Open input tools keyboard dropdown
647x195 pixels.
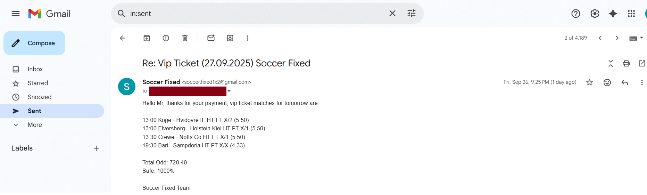641,38
